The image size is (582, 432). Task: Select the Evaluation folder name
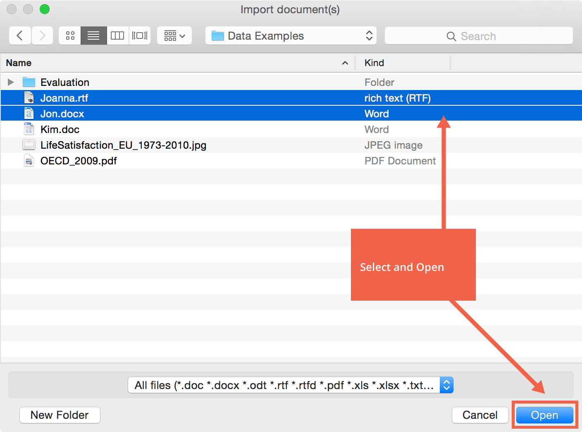point(65,82)
